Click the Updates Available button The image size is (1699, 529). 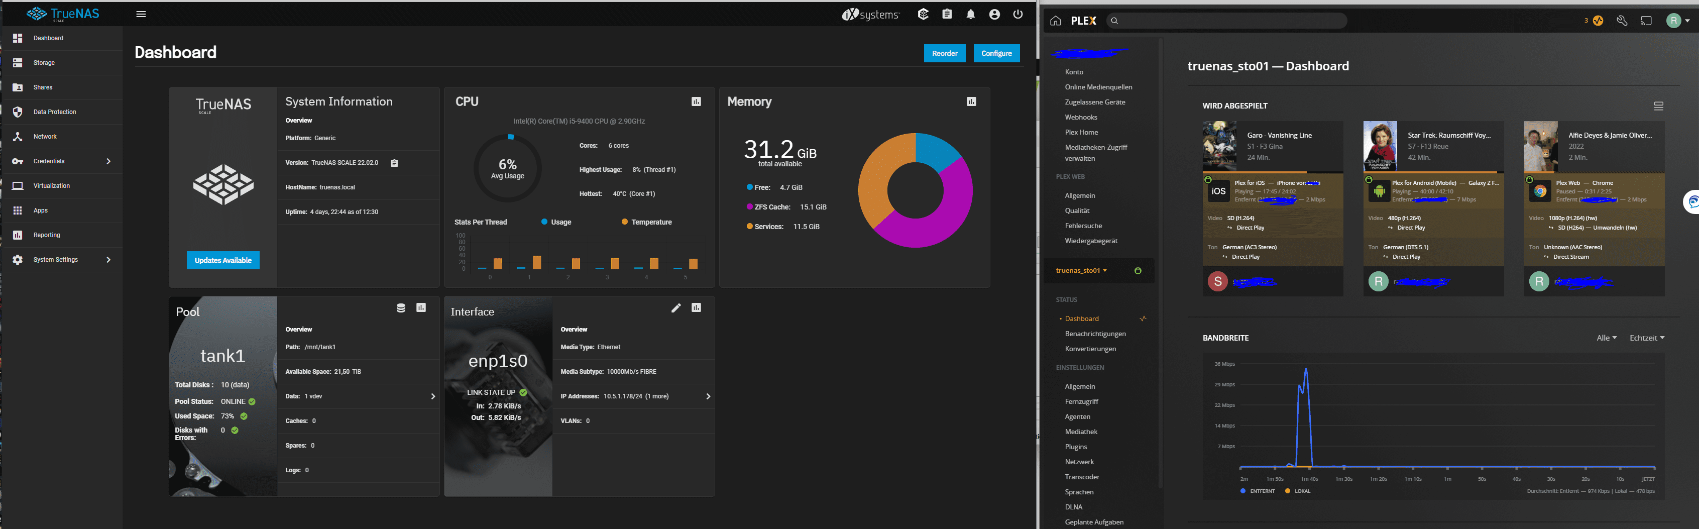(x=223, y=261)
